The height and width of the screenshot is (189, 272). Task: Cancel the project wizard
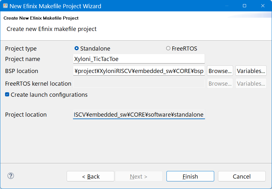coord(242,176)
